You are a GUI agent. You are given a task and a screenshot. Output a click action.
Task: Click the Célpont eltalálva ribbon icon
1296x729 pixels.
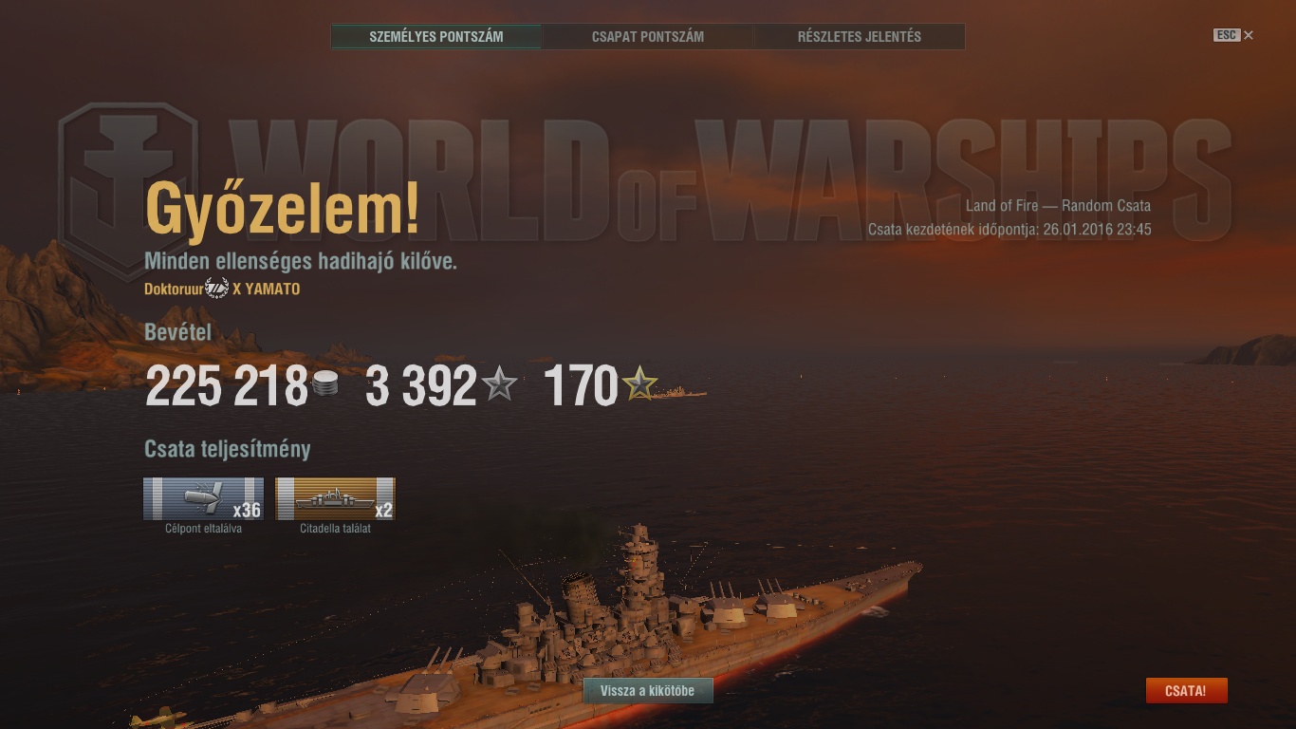click(x=203, y=499)
